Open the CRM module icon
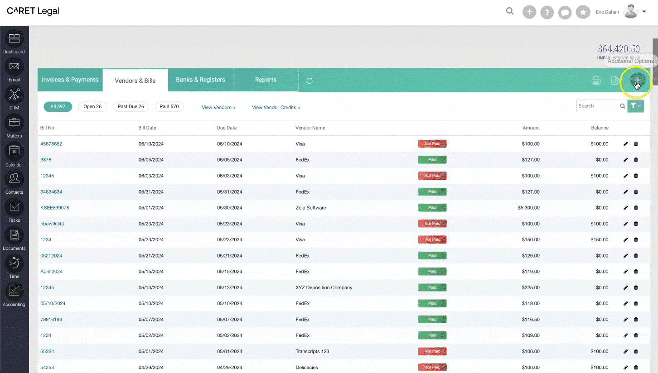 [x=14, y=95]
